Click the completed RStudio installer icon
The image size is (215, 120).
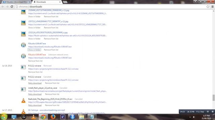pyautogui.click(x=24, y=45)
